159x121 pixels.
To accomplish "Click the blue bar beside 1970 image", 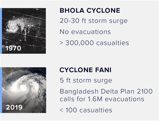I will pos(1,31).
